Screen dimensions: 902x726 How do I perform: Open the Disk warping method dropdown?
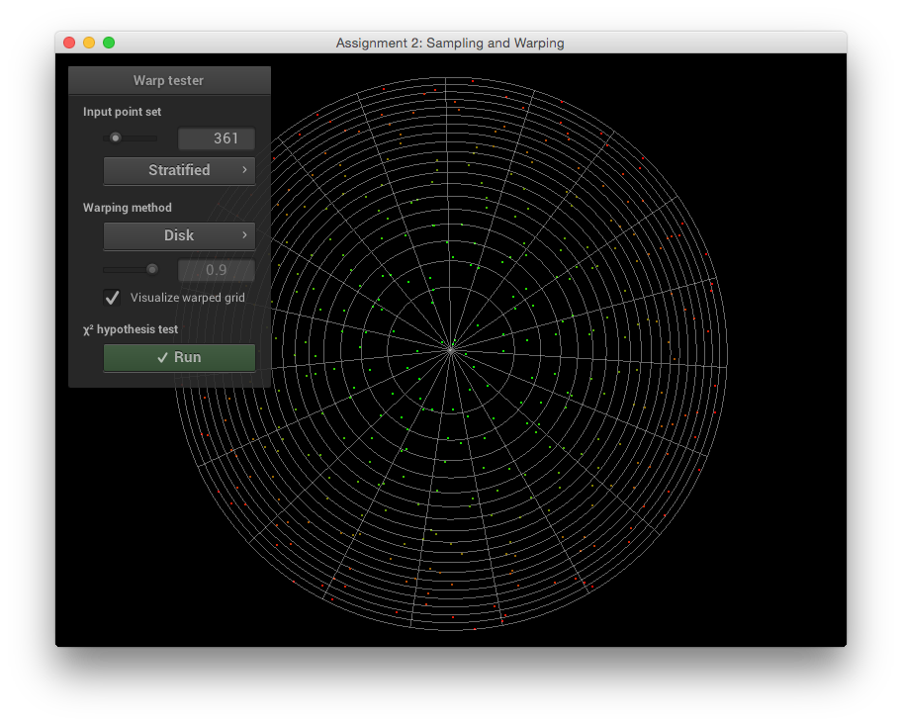179,235
